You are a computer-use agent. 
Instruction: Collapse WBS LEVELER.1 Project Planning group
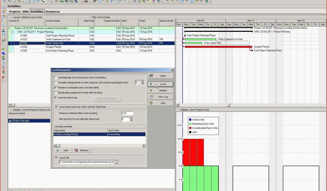pos(12,32)
